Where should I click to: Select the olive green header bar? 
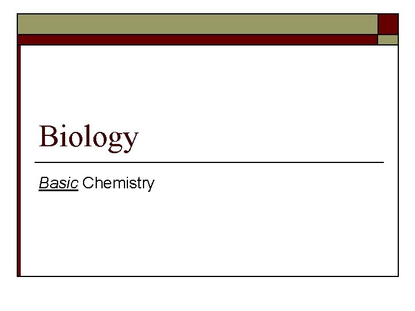197,24
